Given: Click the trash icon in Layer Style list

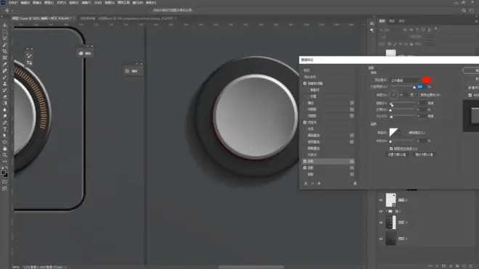Looking at the screenshot, I should [x=355, y=183].
